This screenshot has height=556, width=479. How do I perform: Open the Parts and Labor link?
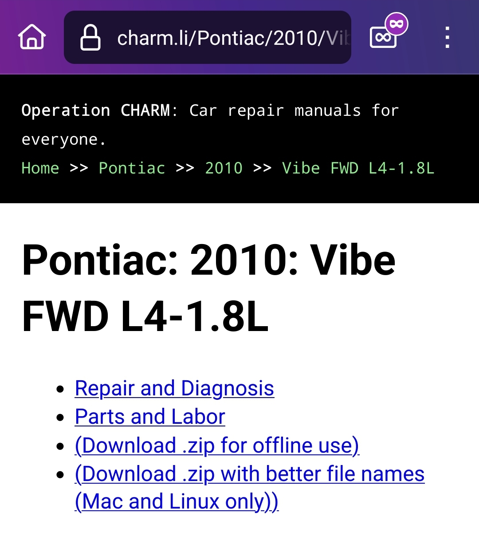[x=150, y=417]
